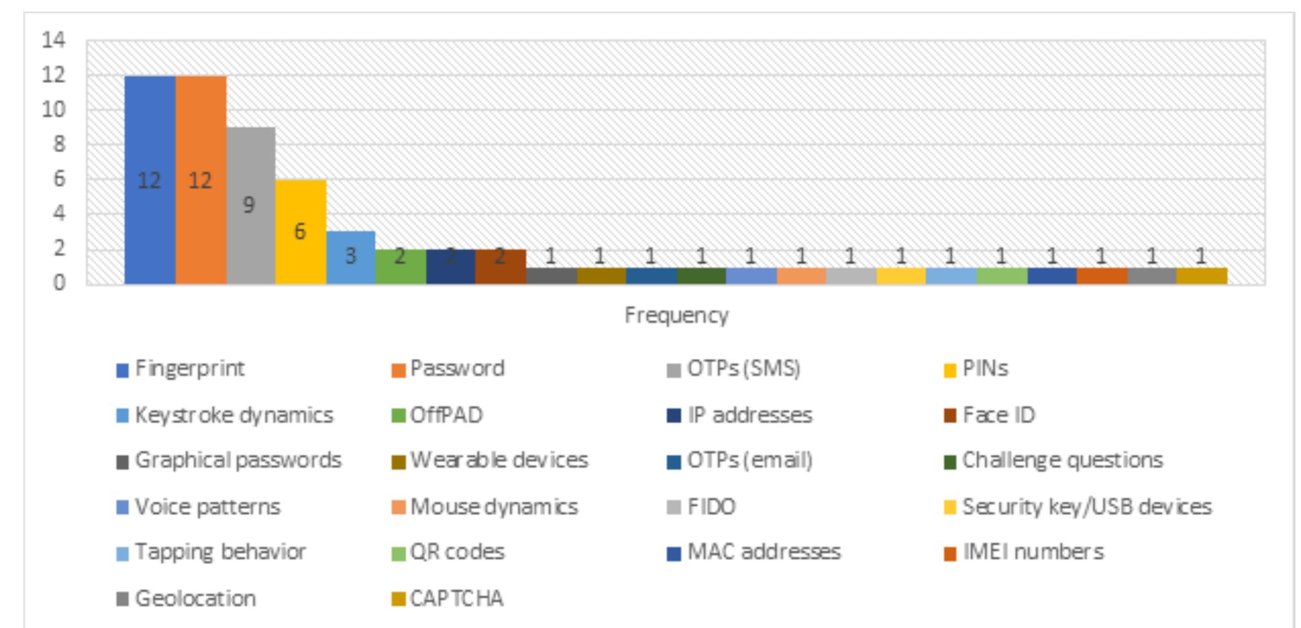Select the OTPs (SMS) legend label
This screenshot has width=1301, height=628.
coord(744,369)
